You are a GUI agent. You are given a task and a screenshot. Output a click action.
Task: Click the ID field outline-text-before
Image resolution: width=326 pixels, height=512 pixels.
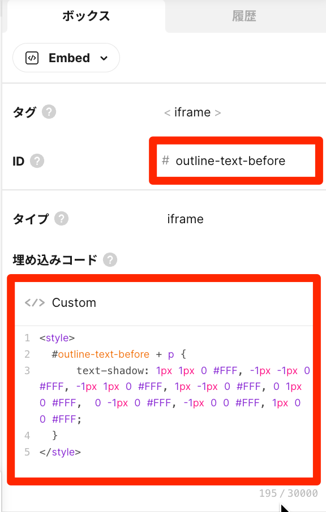(x=236, y=160)
